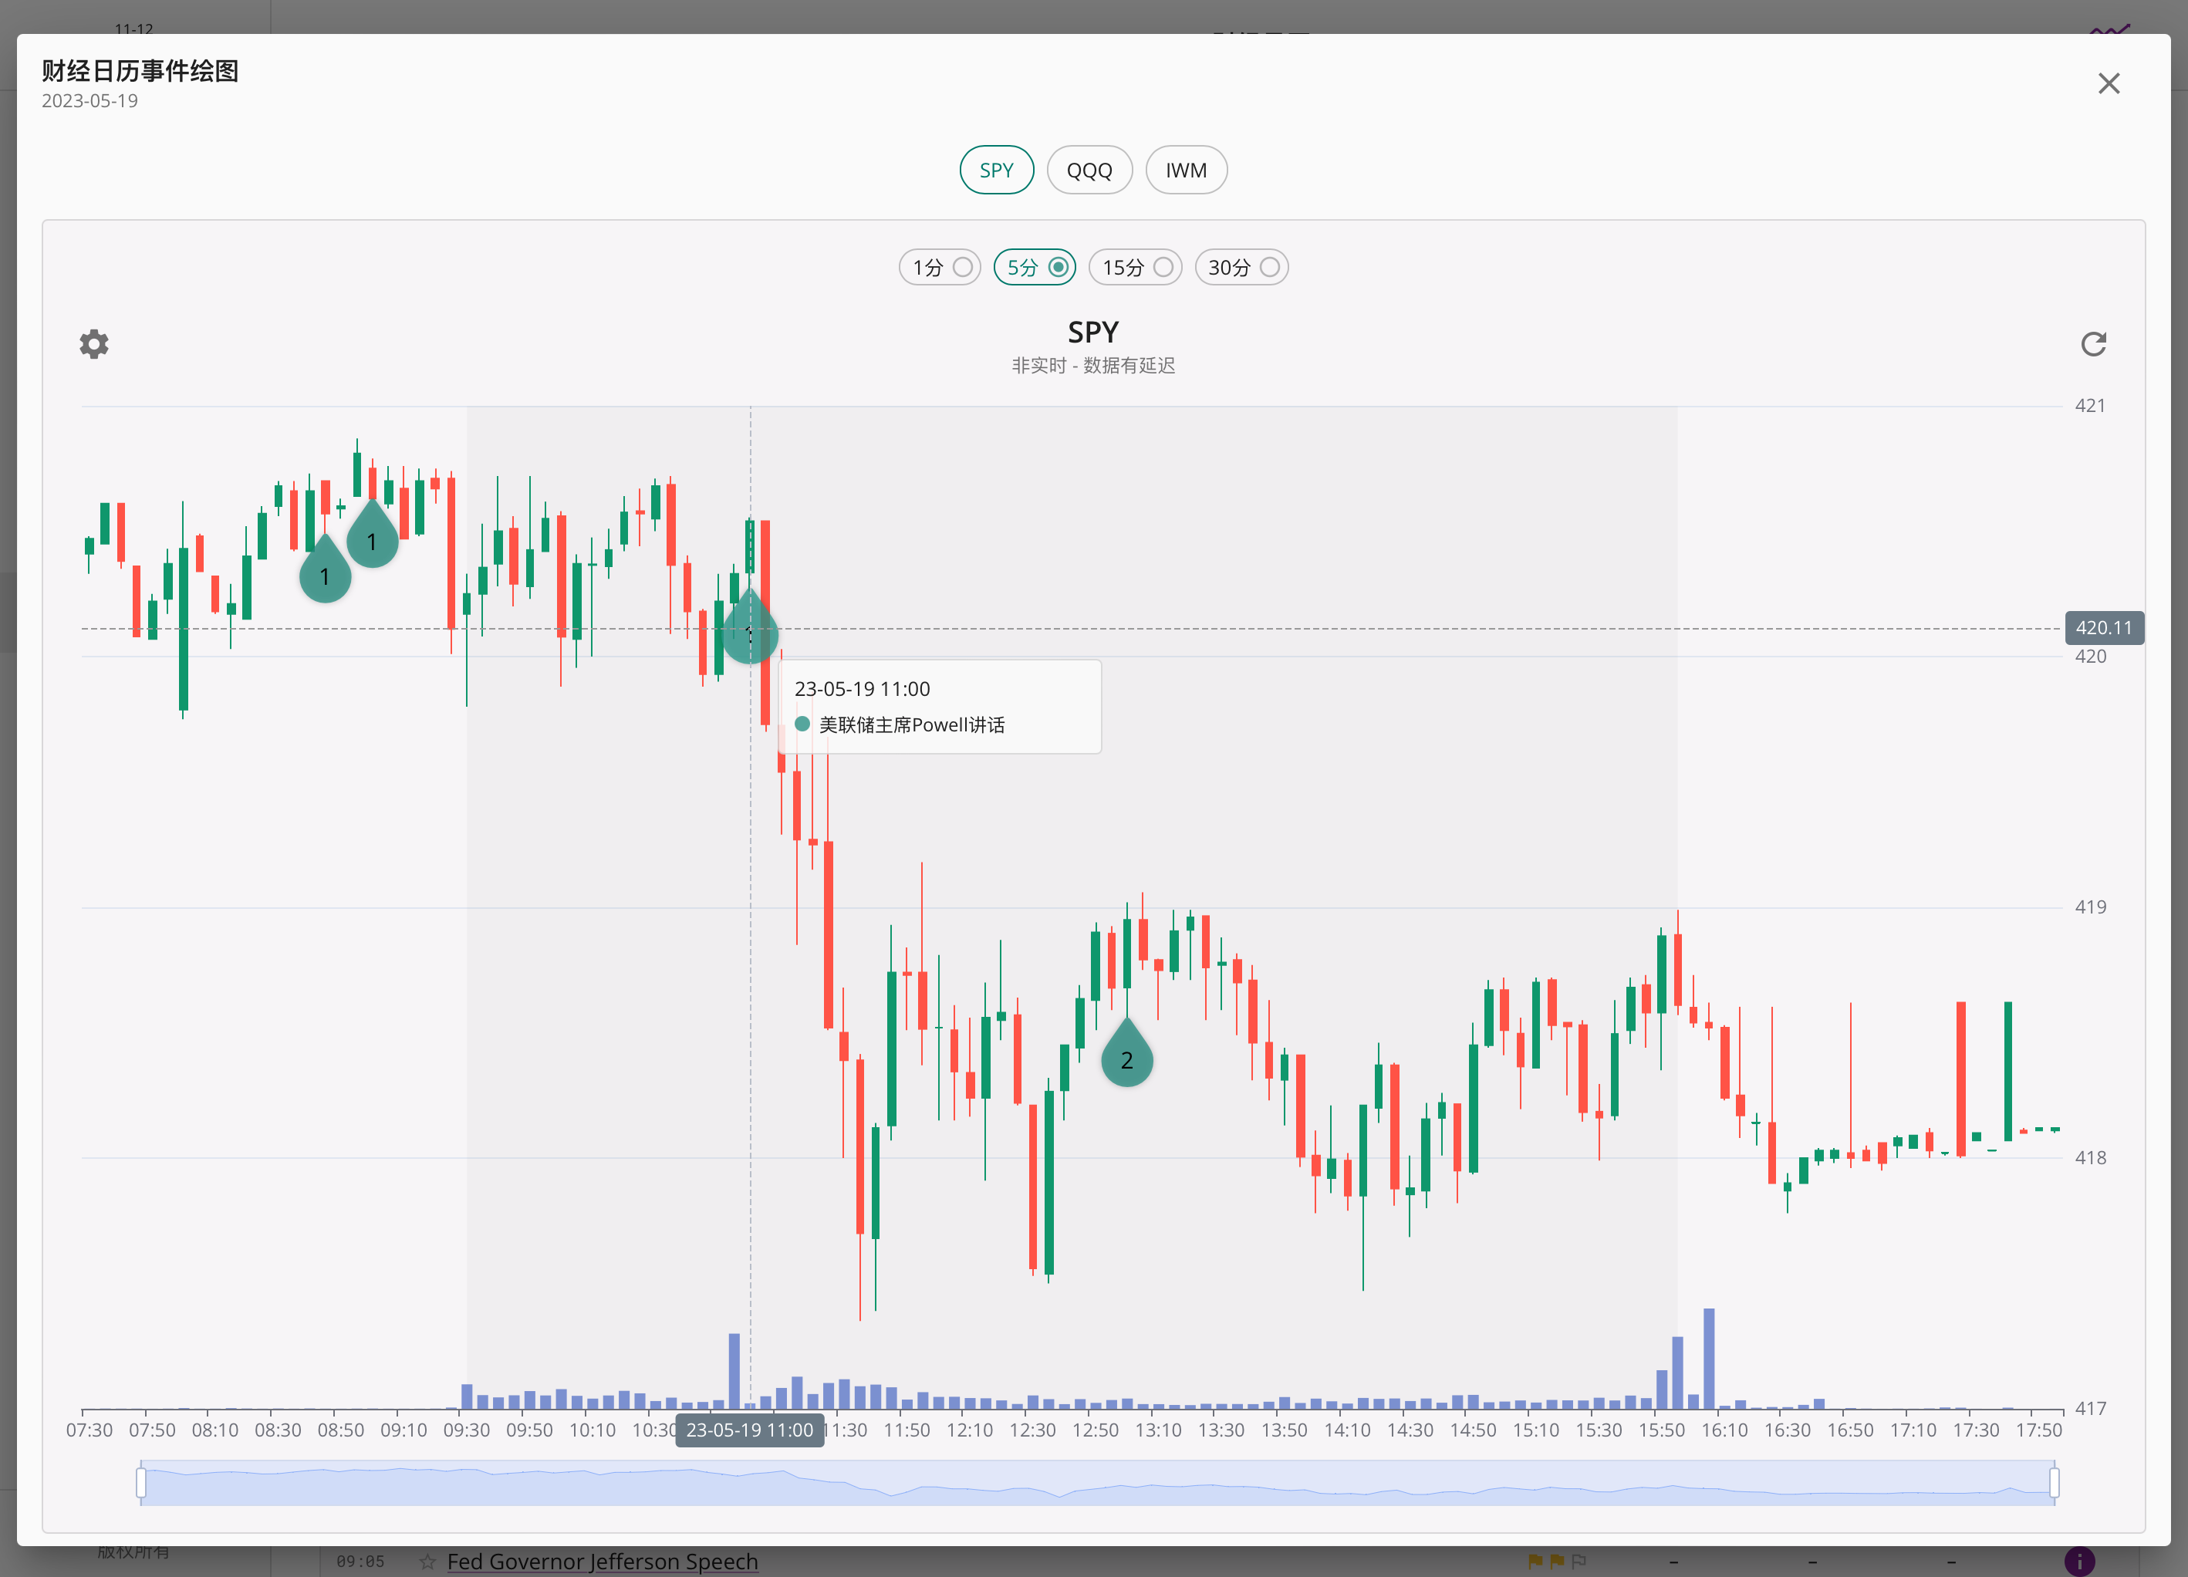Click the purple info icon at bottom right
The width and height of the screenshot is (2188, 1577).
2079,1561
